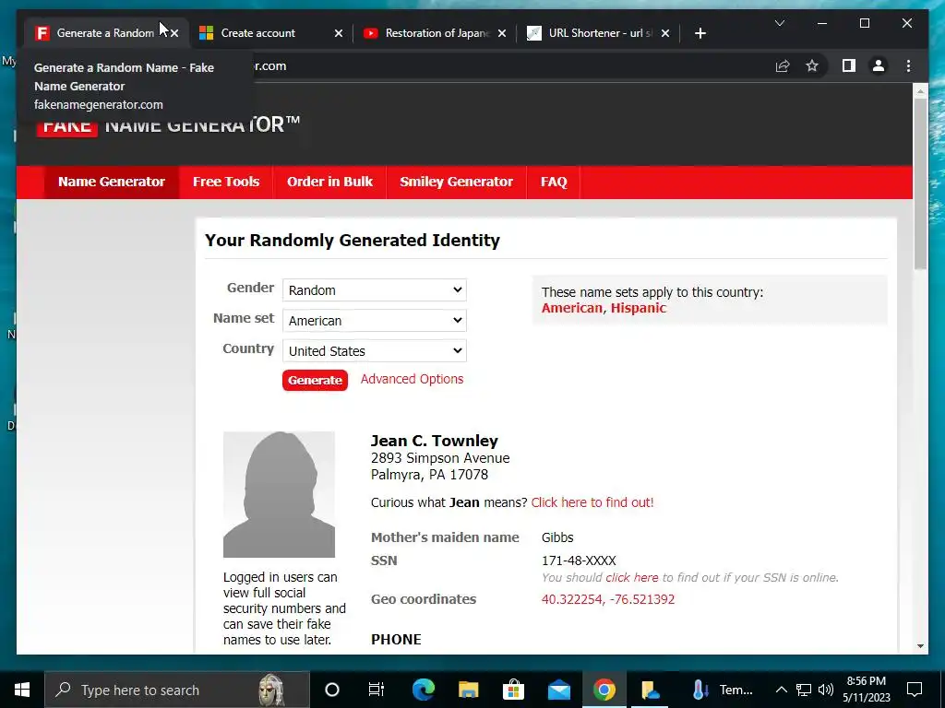Open the Restoration of Japan YouTube tab
Image resolution: width=945 pixels, height=708 pixels.
(x=437, y=33)
